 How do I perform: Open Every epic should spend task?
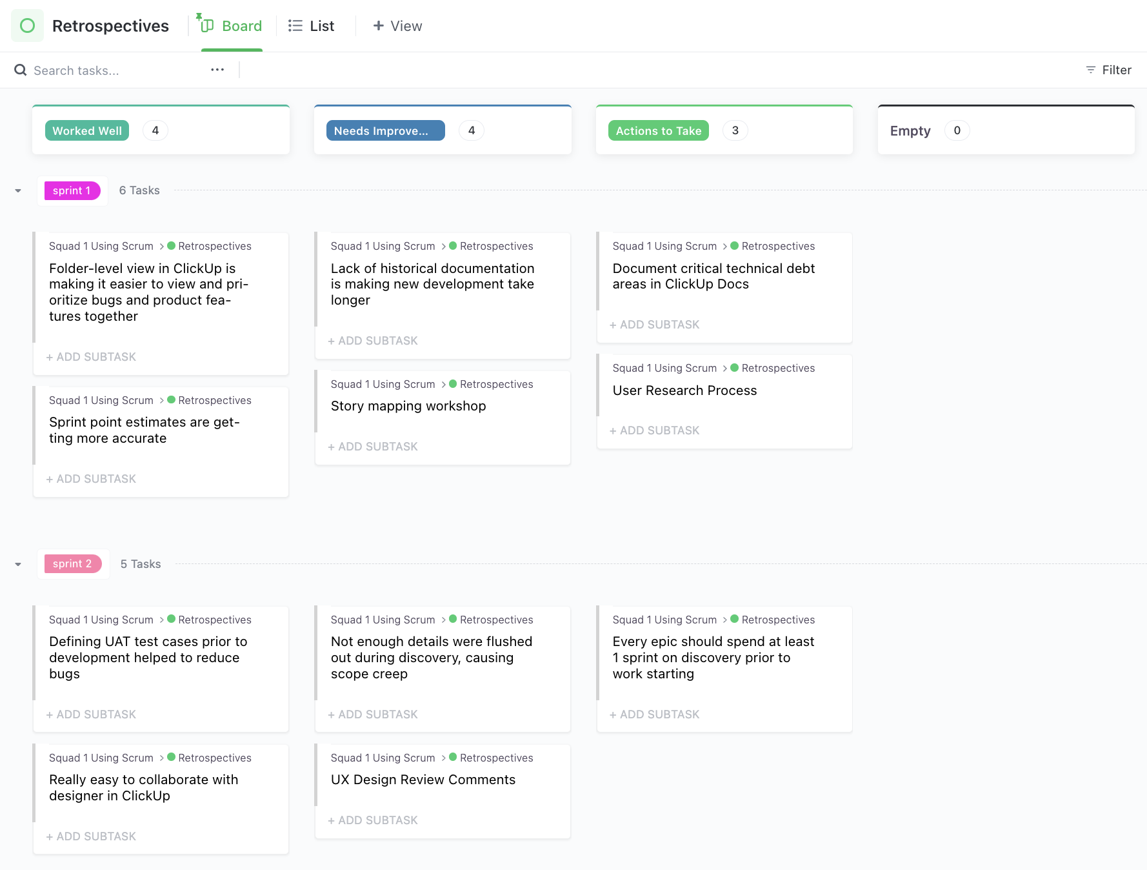[713, 658]
